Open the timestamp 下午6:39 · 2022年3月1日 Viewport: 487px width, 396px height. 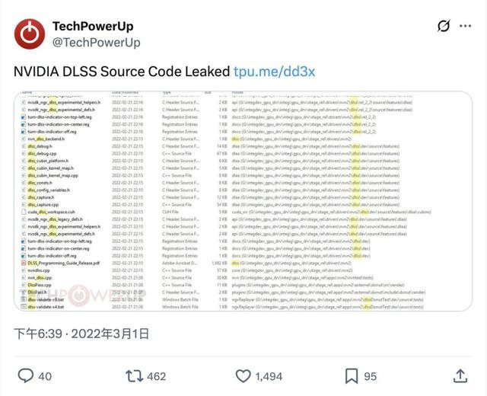click(x=82, y=334)
